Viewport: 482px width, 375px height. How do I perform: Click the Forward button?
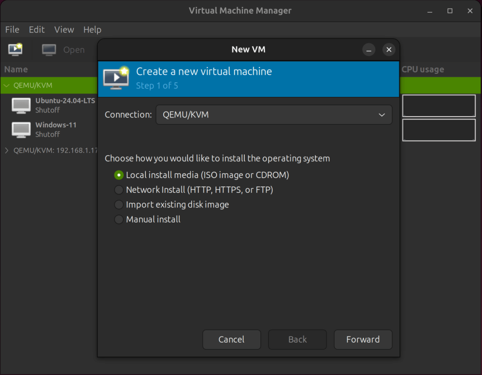[363, 339]
